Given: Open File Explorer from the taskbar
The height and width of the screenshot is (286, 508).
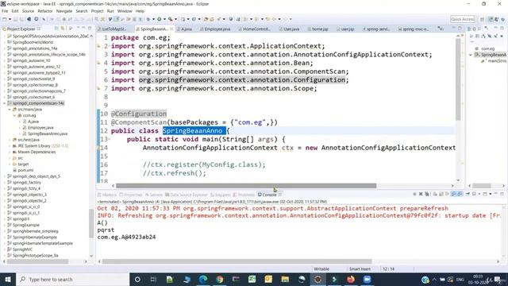Looking at the screenshot, I should pyautogui.click(x=285, y=279).
